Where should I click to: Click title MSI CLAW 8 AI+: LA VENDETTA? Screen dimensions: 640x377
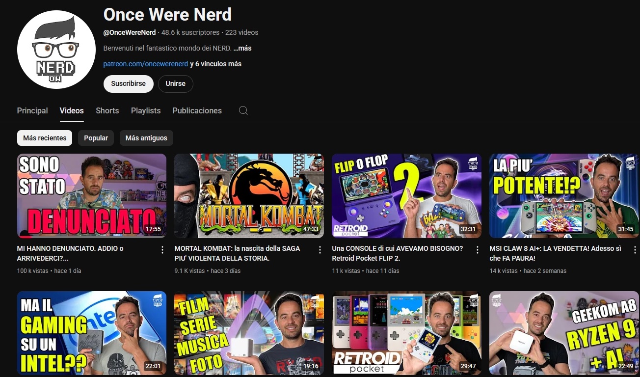(556, 253)
